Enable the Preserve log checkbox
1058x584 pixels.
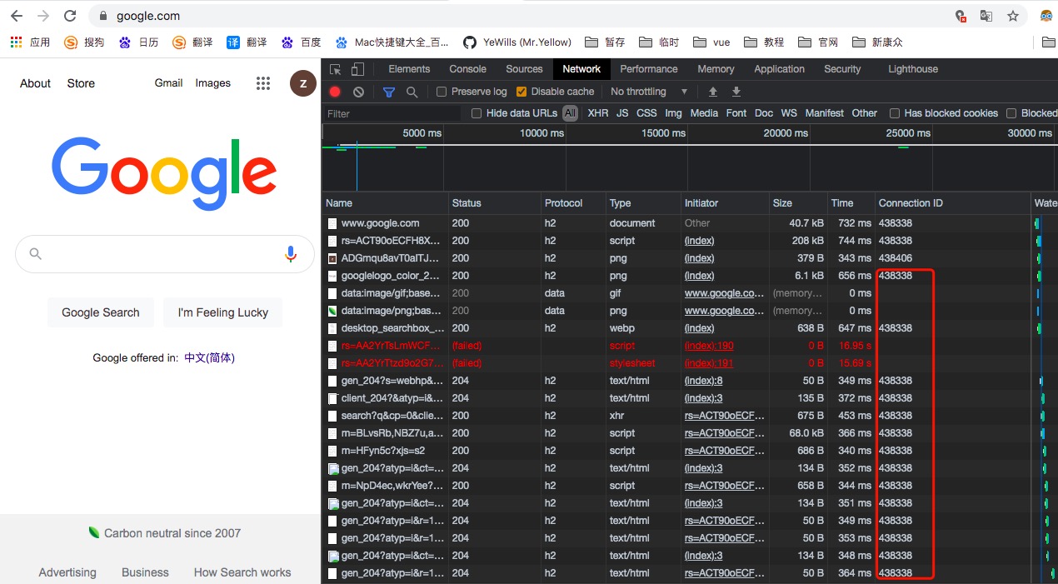442,92
